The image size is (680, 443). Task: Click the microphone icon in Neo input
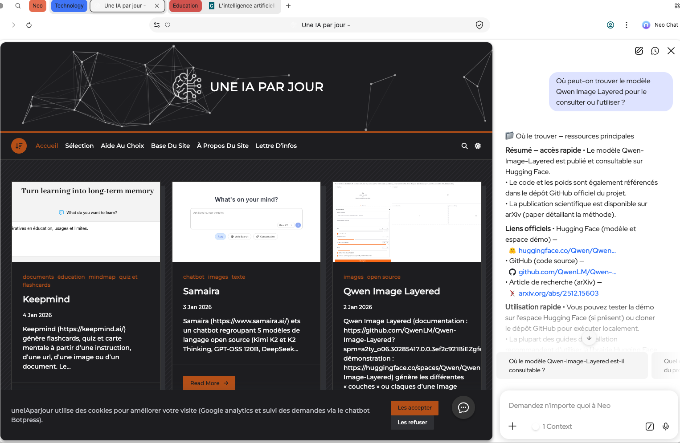coord(665,427)
